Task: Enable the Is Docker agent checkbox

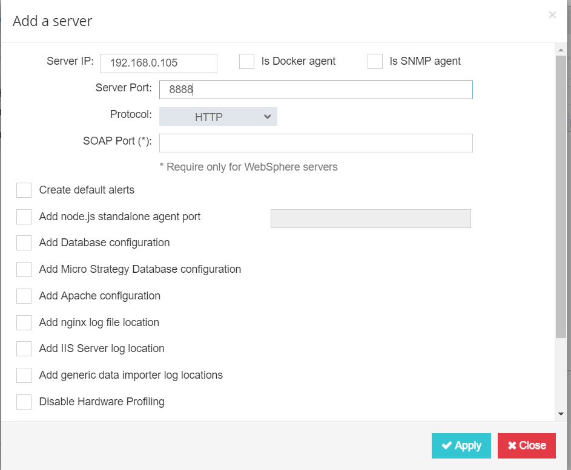Action: pos(246,62)
